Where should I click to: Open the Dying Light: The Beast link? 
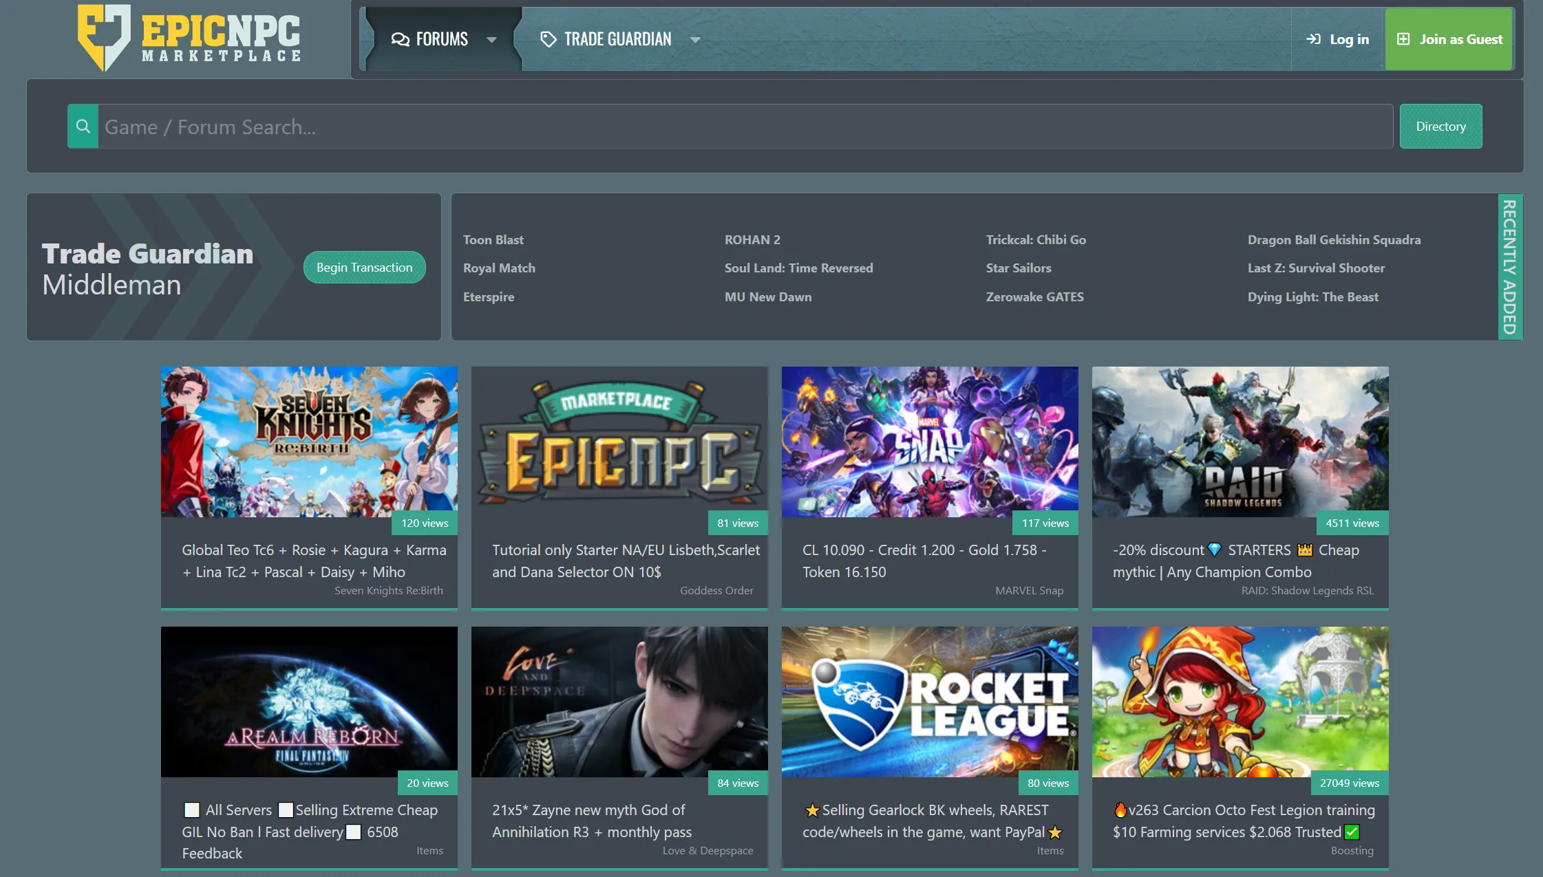click(x=1312, y=297)
